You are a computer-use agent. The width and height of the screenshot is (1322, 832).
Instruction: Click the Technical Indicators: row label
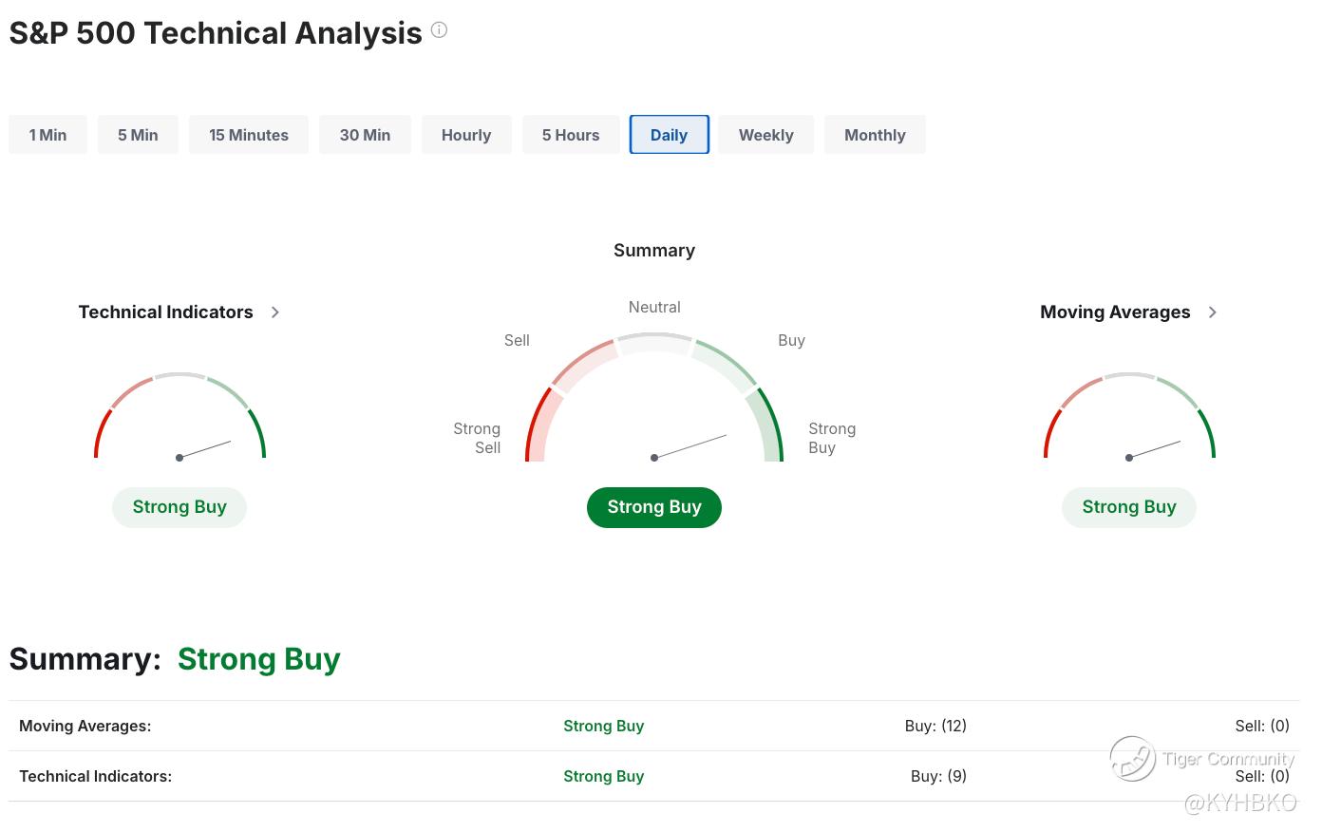pyautogui.click(x=96, y=777)
